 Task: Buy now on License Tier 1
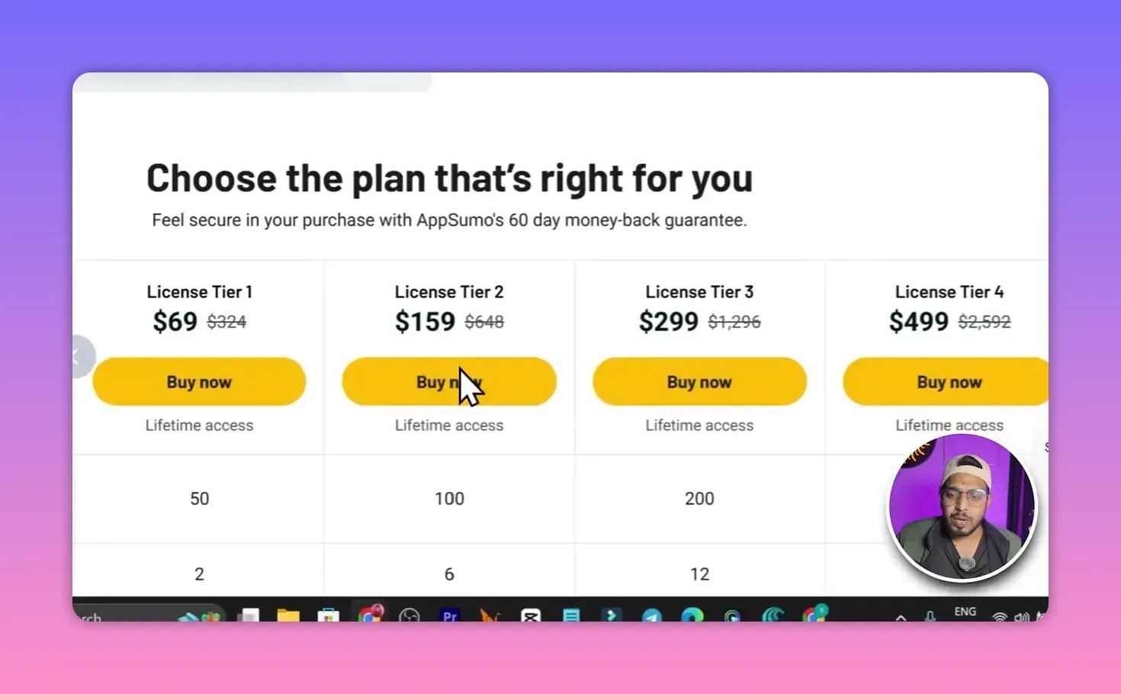(199, 381)
